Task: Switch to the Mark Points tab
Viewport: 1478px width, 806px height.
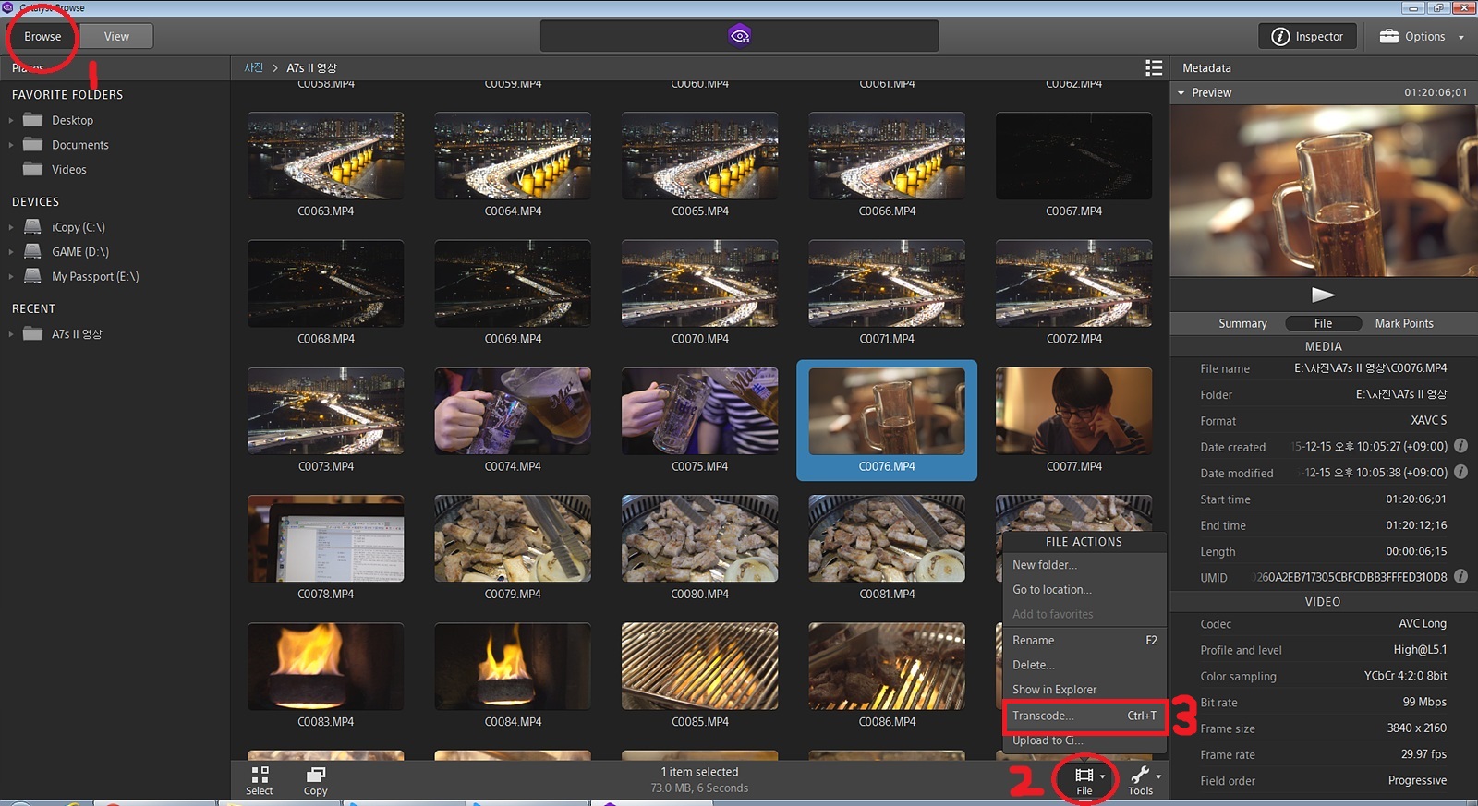Action: click(x=1404, y=323)
